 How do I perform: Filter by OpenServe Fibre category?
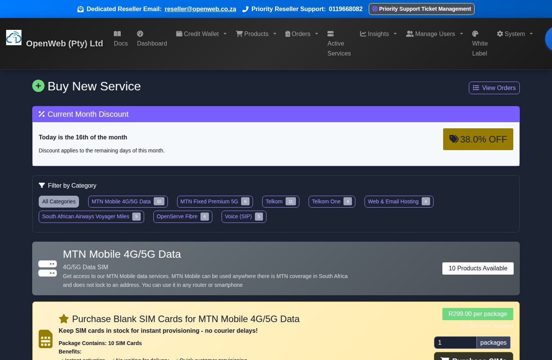[183, 216]
